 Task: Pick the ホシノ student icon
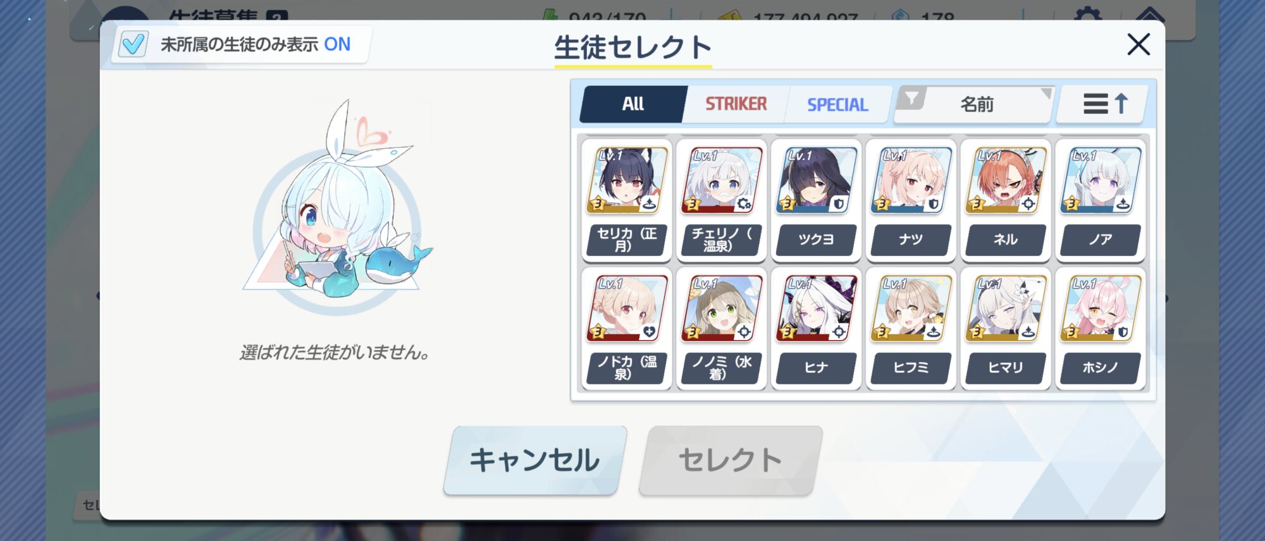pyautogui.click(x=1101, y=309)
